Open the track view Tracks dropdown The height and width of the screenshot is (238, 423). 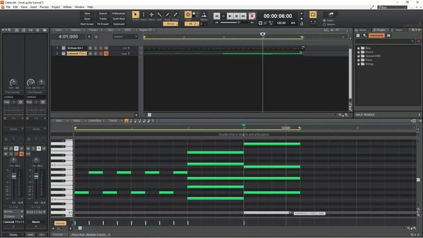95,30
